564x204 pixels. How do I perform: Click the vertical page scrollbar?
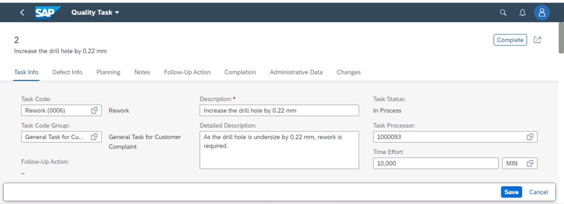(x=561, y=38)
